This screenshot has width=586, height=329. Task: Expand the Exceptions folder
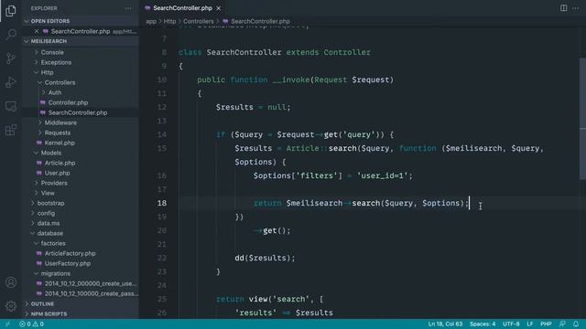[x=56, y=63]
